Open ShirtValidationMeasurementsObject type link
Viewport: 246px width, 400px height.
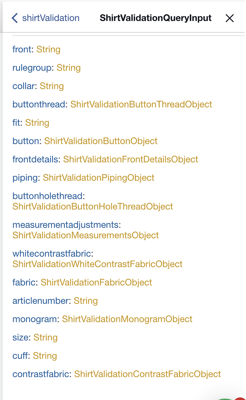[86, 235]
